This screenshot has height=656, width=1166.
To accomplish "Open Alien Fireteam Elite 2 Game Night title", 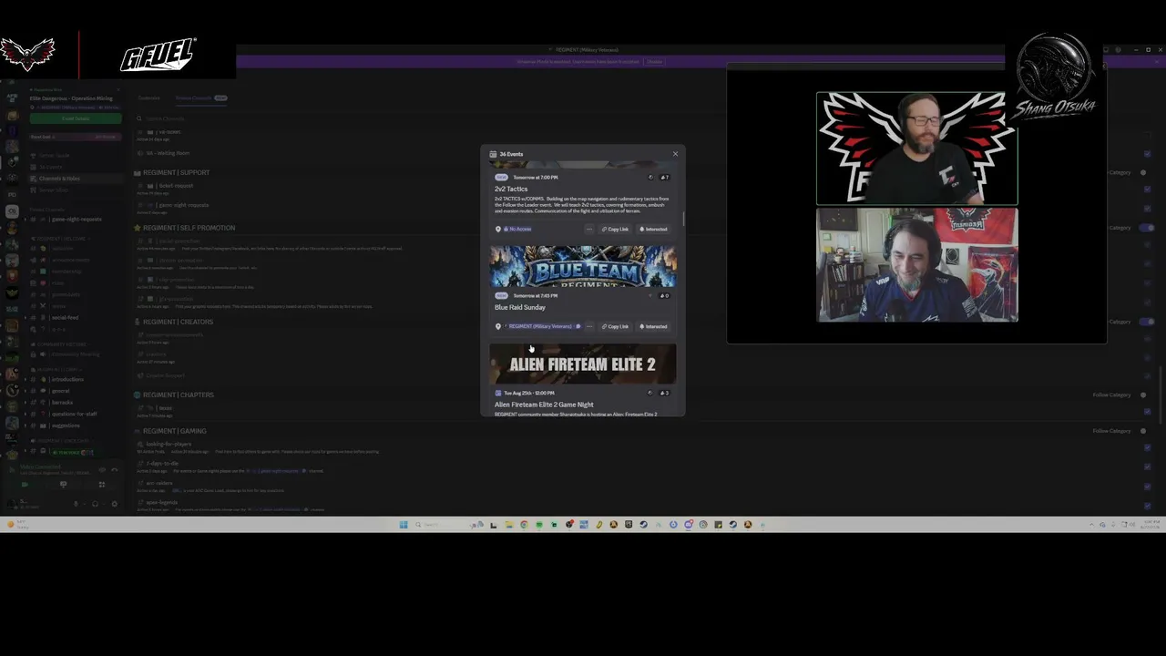I will (x=544, y=405).
